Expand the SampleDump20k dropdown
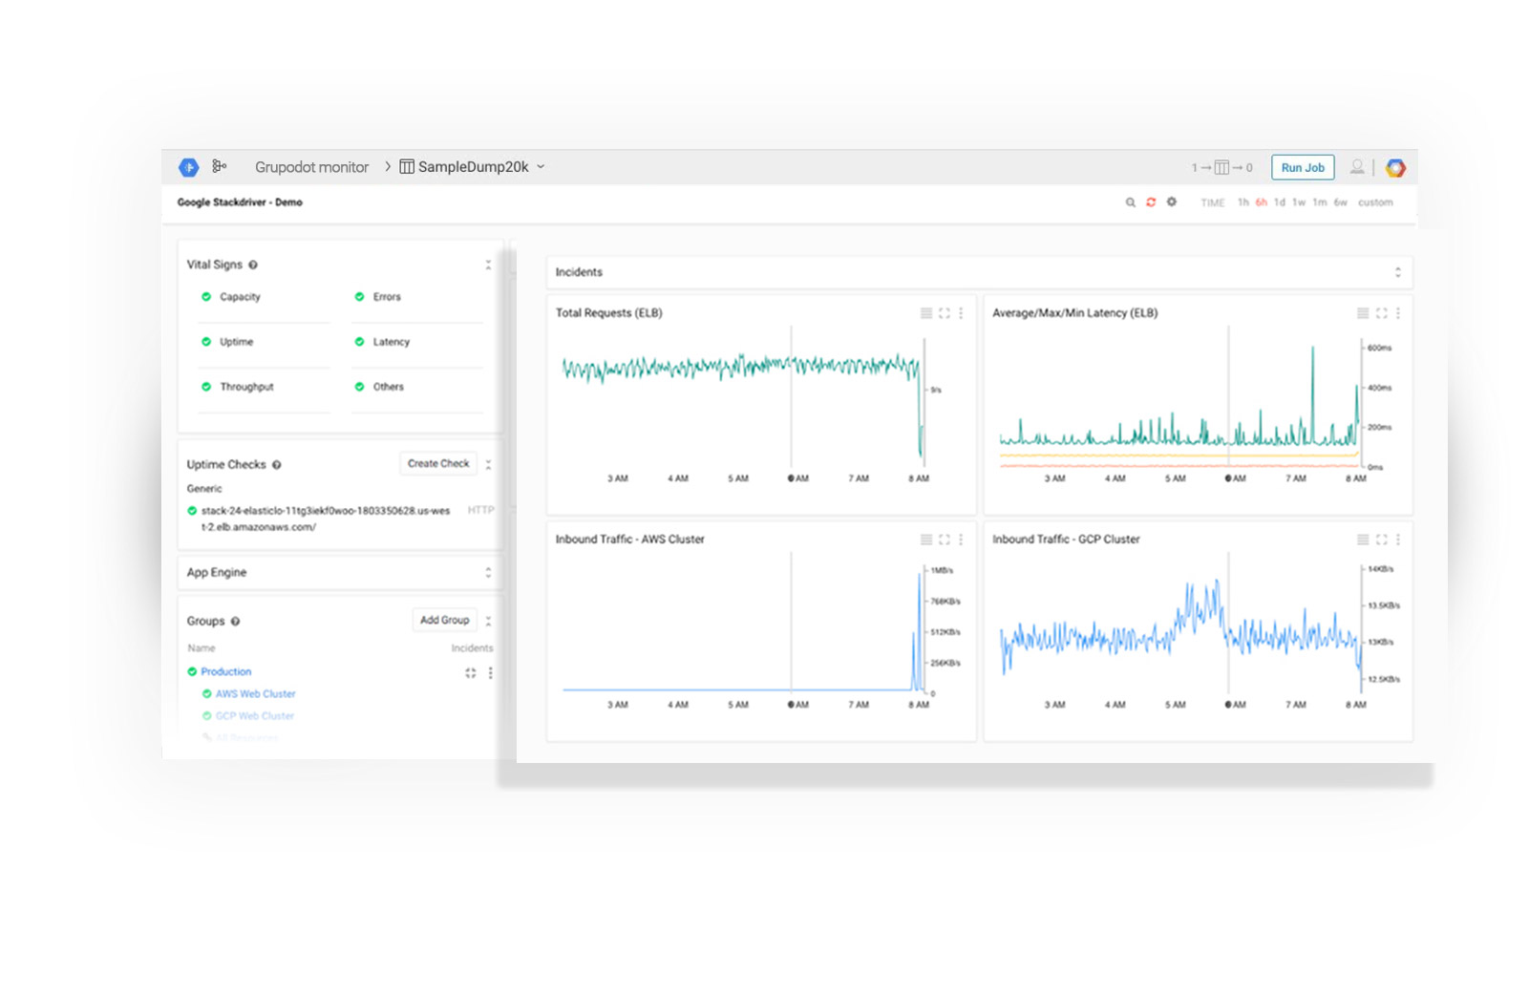 coord(541,166)
